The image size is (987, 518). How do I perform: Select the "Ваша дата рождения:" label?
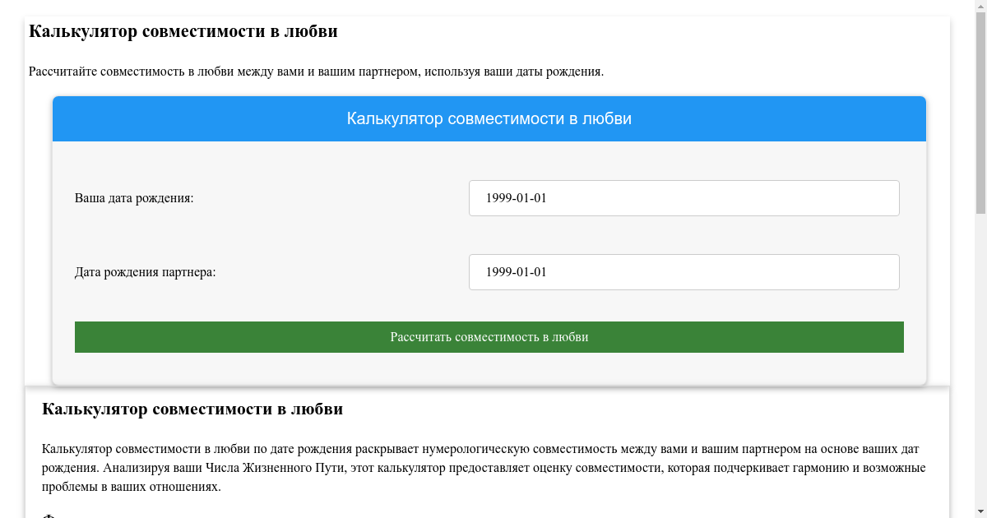pos(134,198)
